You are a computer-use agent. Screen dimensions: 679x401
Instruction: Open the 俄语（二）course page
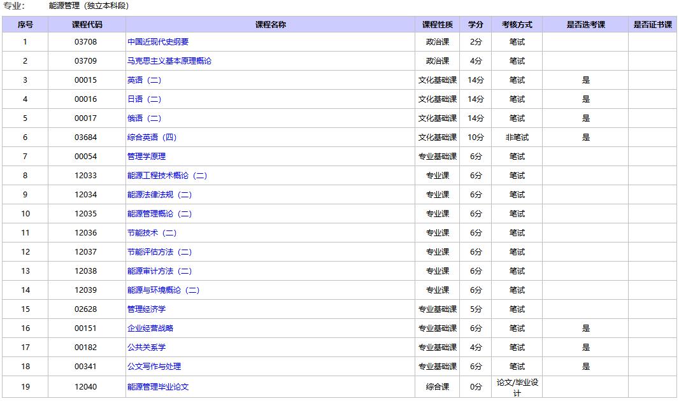[x=145, y=118]
